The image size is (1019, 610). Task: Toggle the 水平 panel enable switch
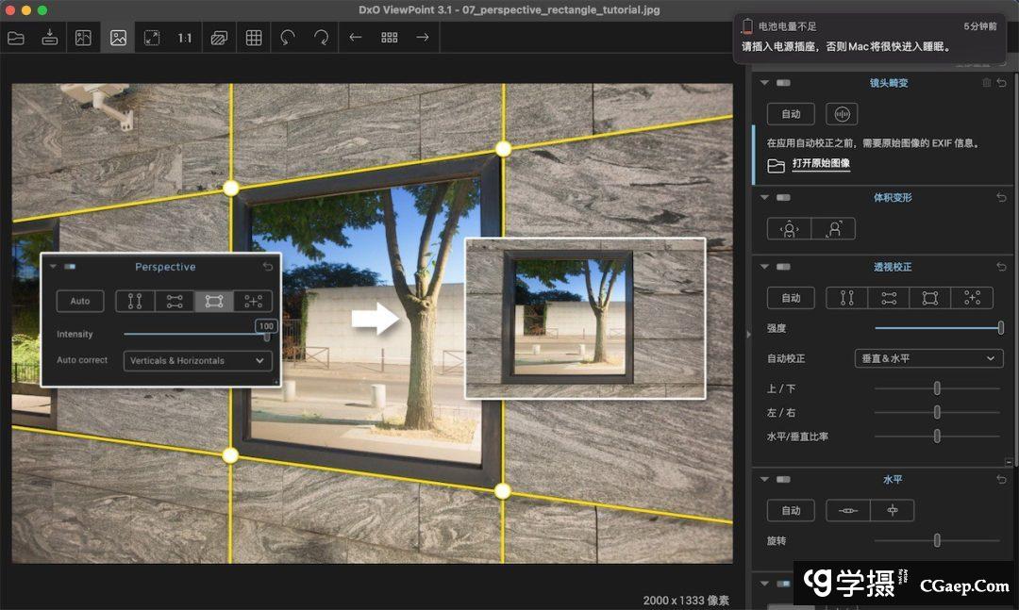point(783,480)
